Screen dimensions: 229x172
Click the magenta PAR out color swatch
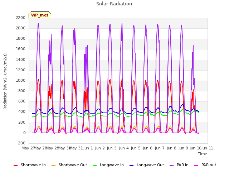[196, 166]
